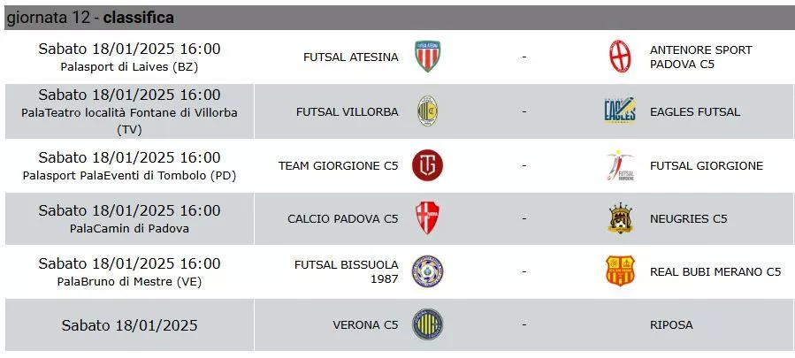Select the REAL BUBI MERANO C5 name
The image size is (795, 358).
715,271
